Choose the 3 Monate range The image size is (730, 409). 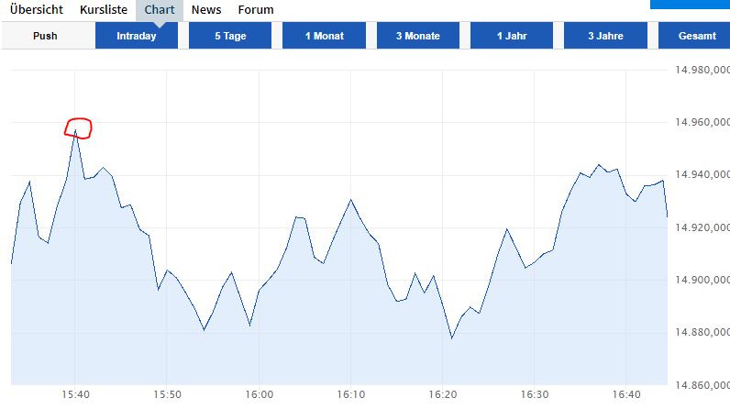coord(418,36)
